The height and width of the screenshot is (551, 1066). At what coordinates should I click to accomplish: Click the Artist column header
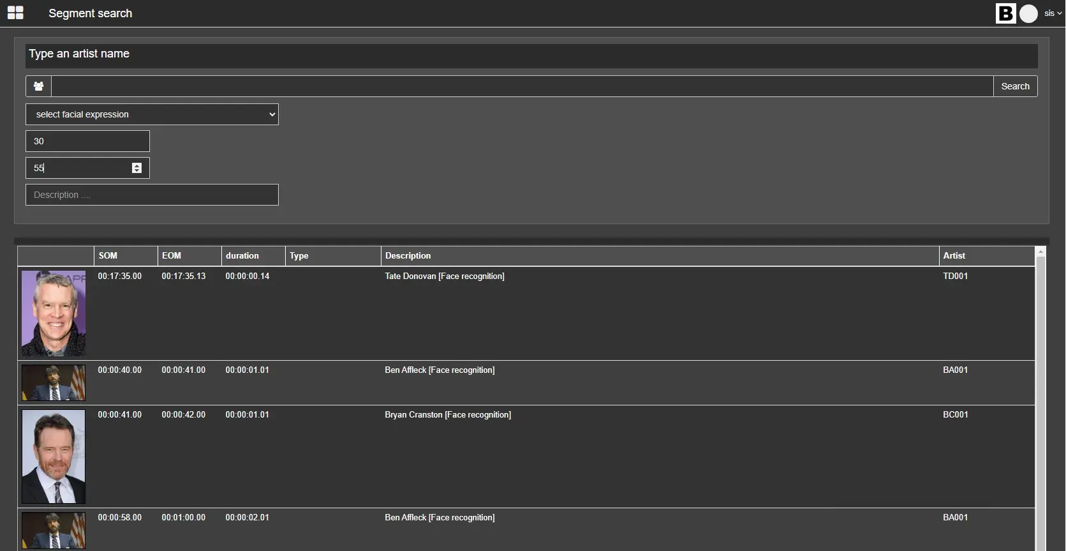pos(954,255)
